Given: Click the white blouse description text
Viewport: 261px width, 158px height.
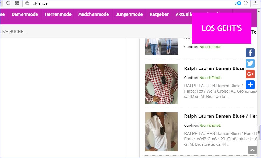Looking at the screenshot, I should pyautogui.click(x=220, y=139).
